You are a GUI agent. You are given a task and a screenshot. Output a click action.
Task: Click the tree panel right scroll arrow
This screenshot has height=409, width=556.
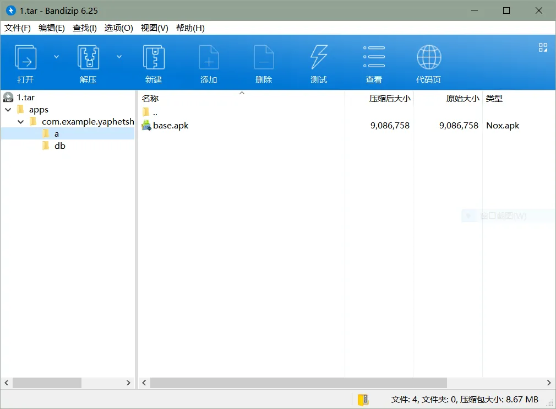(128, 383)
